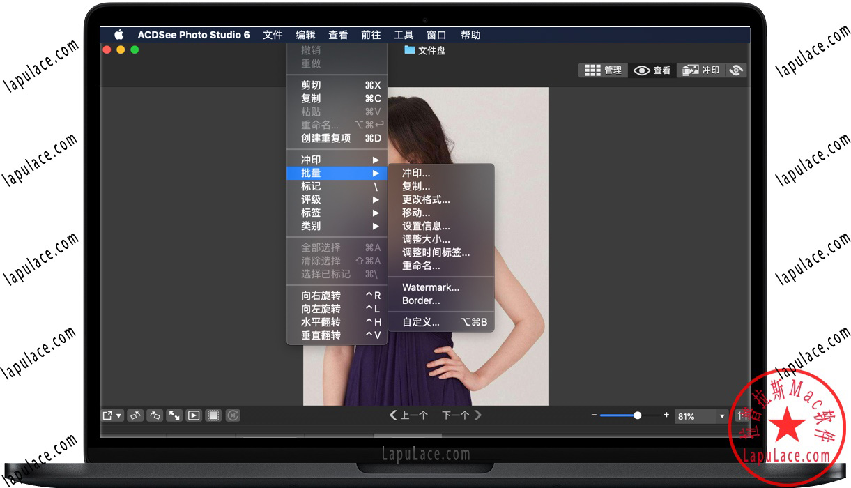Zoom out with the minus icon
The height and width of the screenshot is (488, 851).
(x=594, y=415)
